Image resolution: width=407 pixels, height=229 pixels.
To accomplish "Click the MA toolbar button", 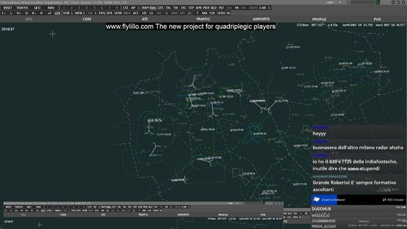I will [x=205, y=13].
